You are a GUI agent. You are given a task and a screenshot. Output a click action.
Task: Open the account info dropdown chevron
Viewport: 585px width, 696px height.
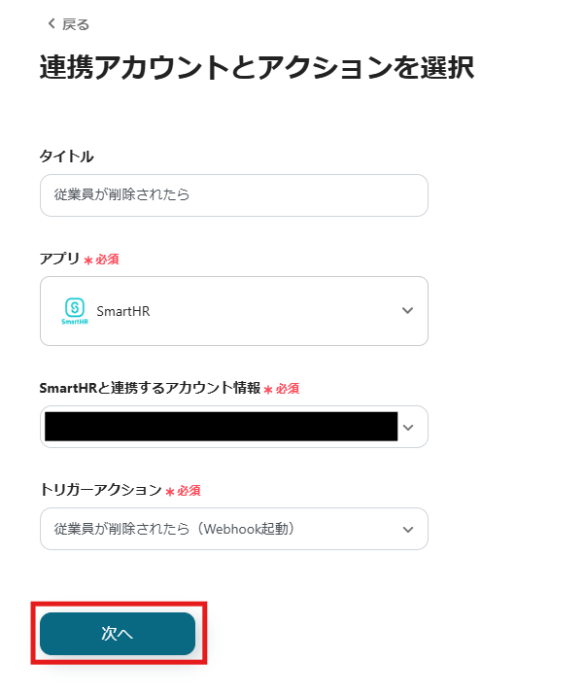click(408, 428)
